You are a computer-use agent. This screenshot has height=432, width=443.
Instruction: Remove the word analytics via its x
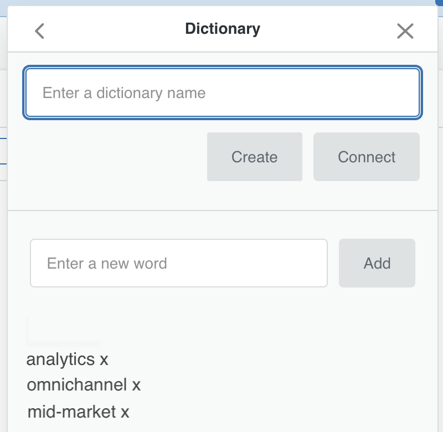pyautogui.click(x=104, y=360)
